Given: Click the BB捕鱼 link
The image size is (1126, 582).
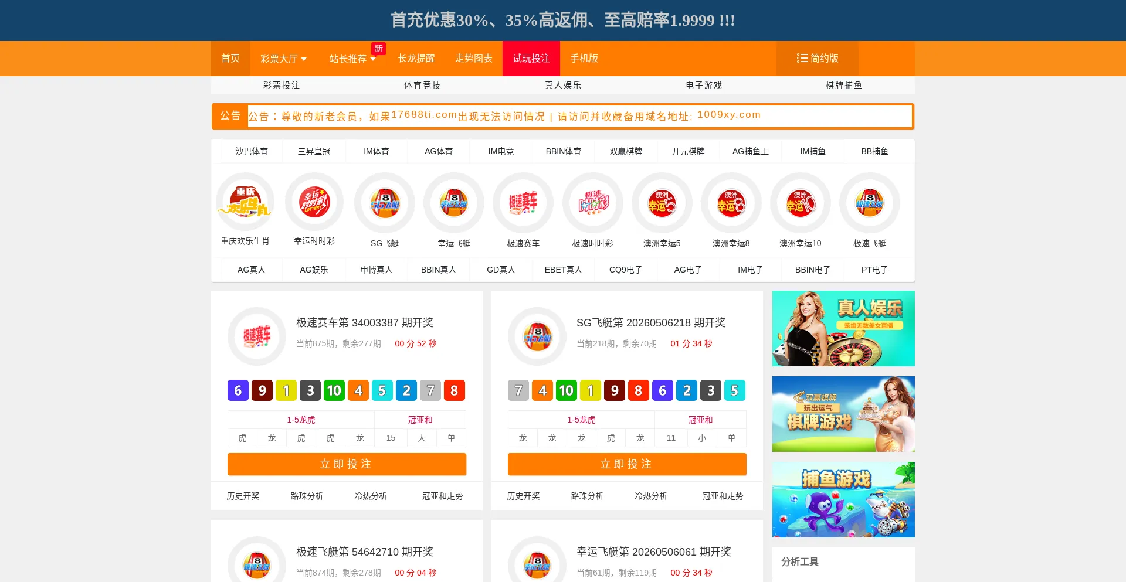Looking at the screenshot, I should click(x=874, y=151).
